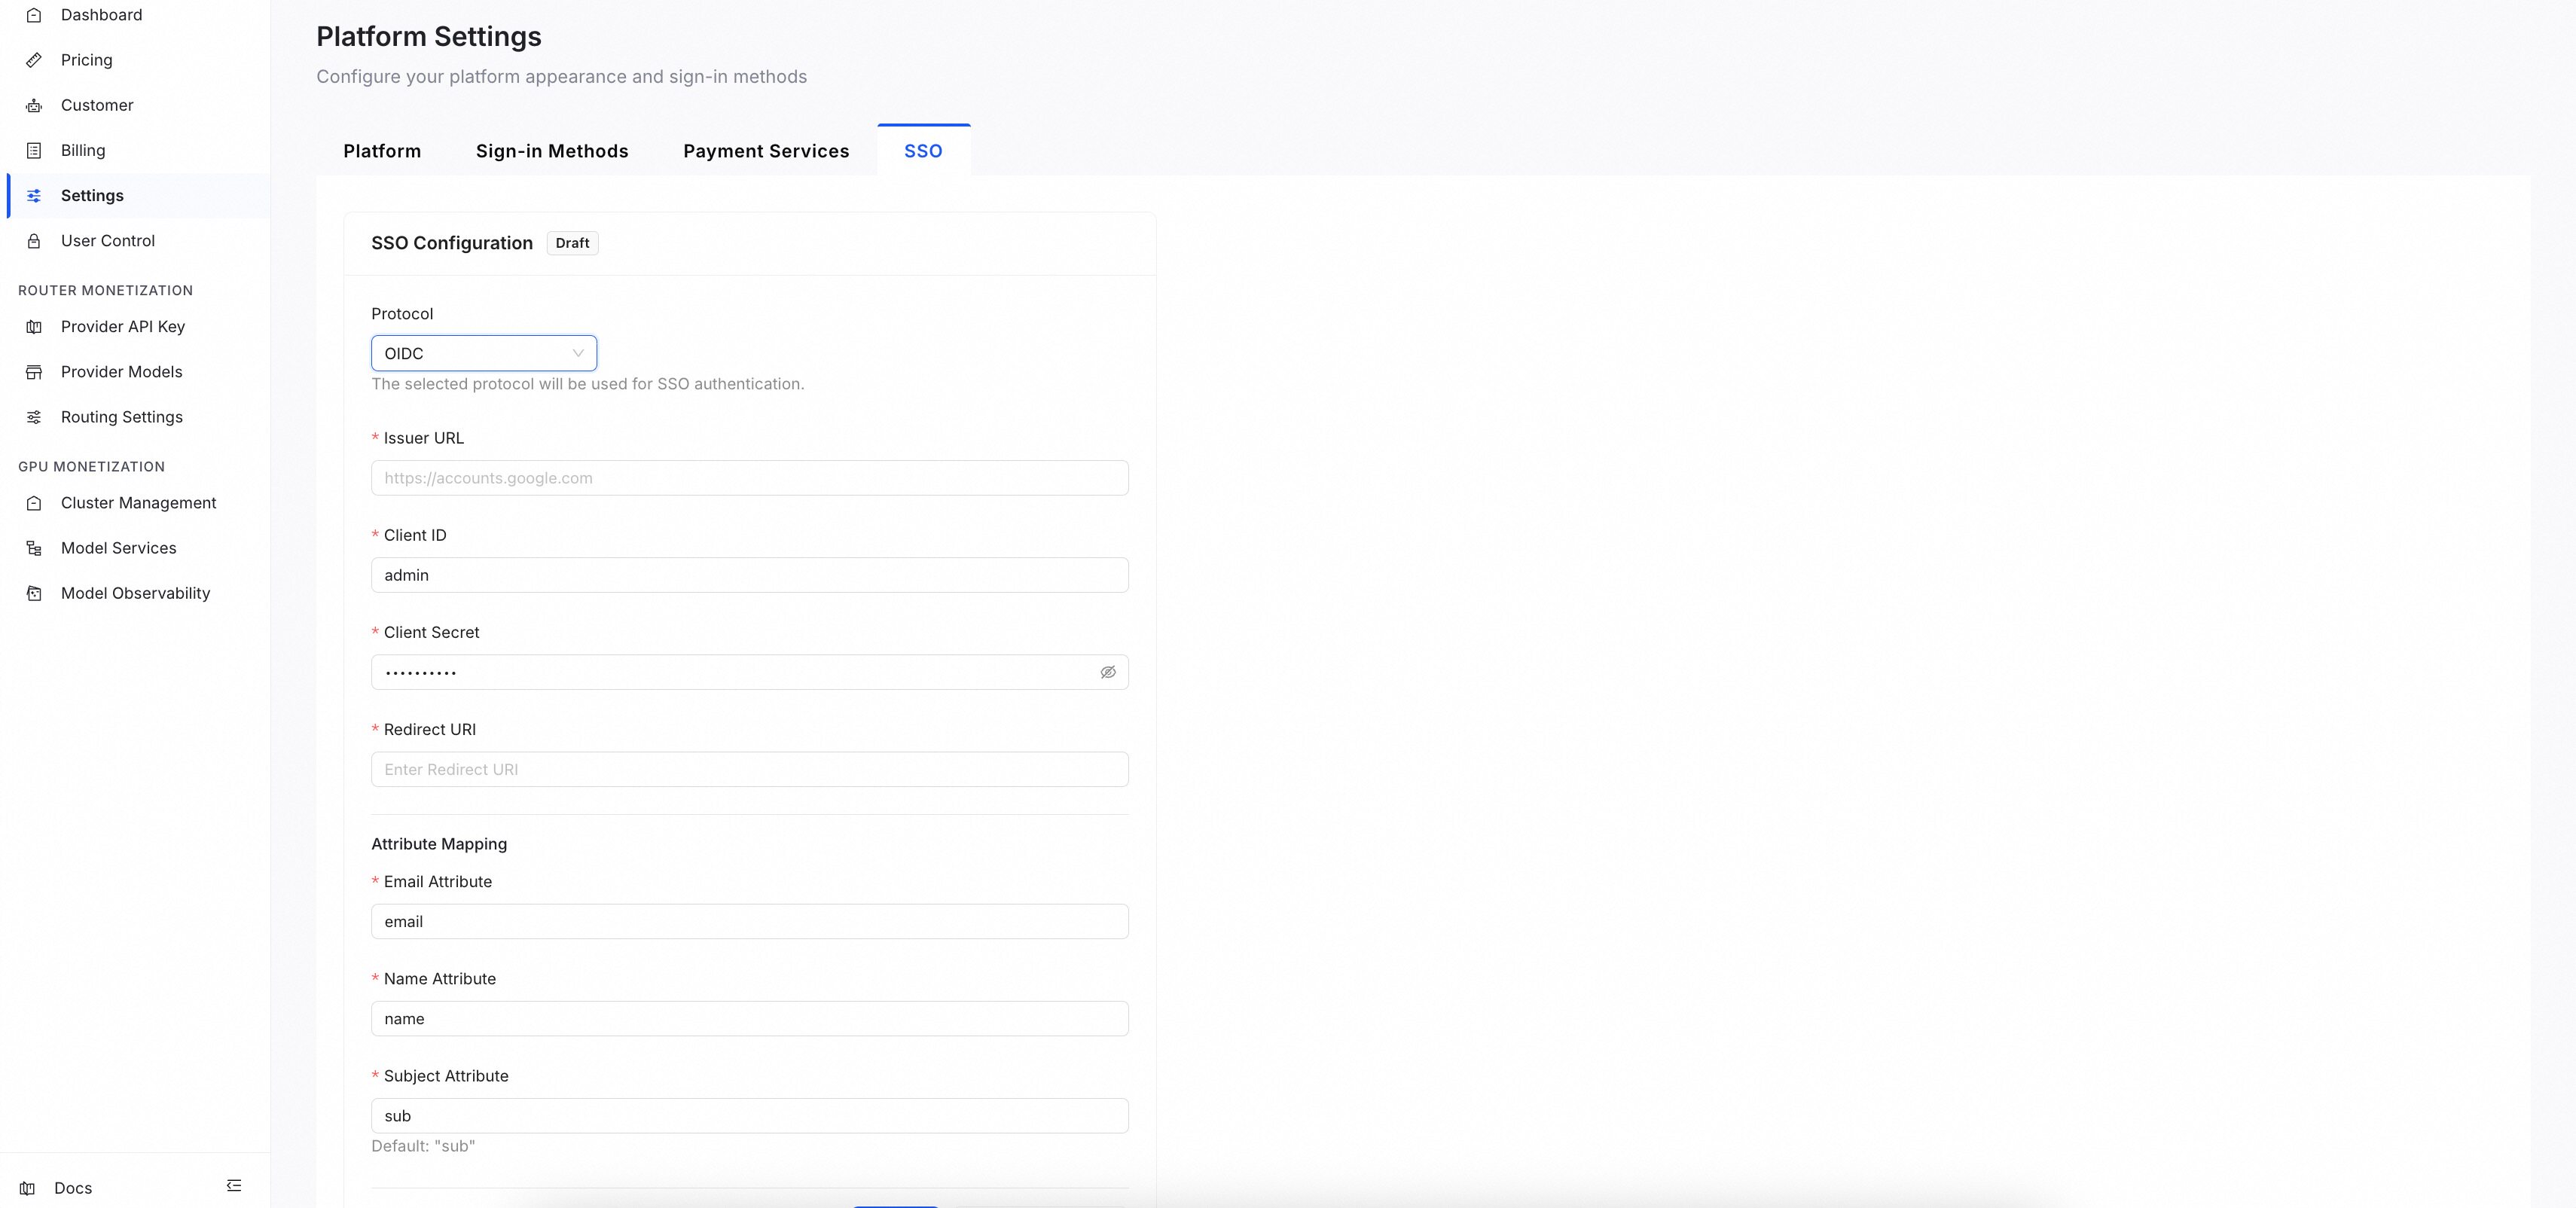
Task: Open the Dashboard sidebar icon
Action: click(34, 15)
